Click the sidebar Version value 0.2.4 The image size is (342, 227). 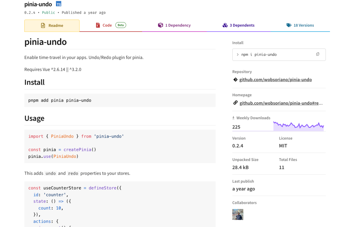[x=238, y=146]
